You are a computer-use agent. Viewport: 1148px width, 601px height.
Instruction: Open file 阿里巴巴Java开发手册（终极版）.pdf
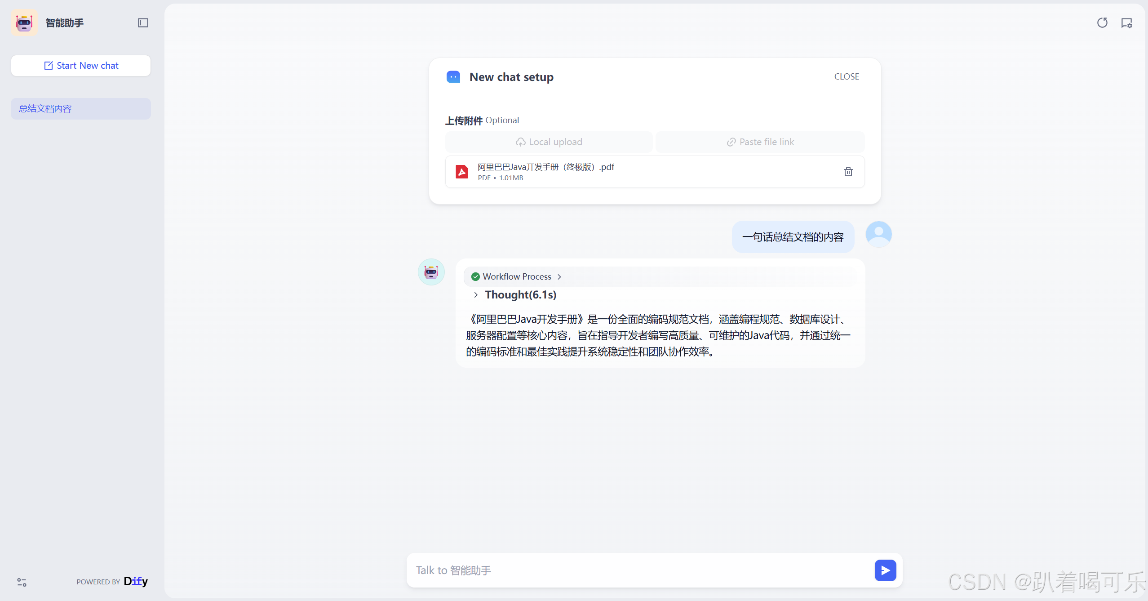[x=545, y=167]
